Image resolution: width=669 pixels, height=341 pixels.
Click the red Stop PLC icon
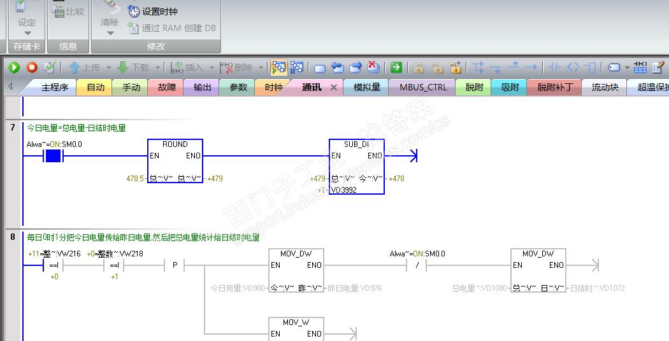32,67
